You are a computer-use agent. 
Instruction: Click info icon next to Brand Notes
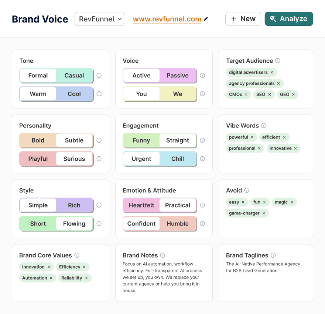(x=162, y=255)
